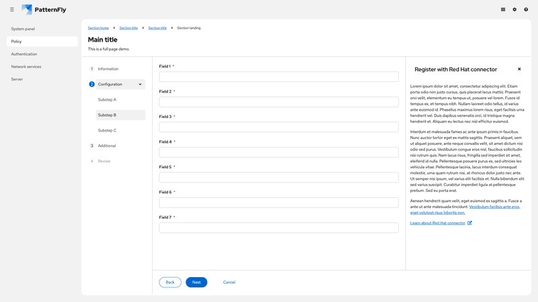
Task: Close the Red Hat connector drawer panel
Action: (x=519, y=69)
